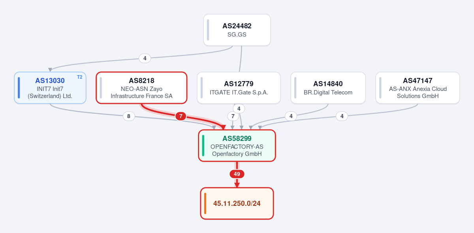Click edge label 4 from AS14840

[291, 116]
